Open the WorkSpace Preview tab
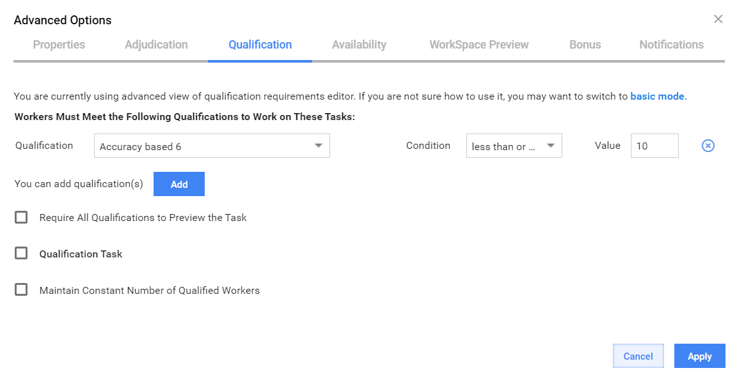Viewport: 737px width, 375px height. (x=479, y=45)
